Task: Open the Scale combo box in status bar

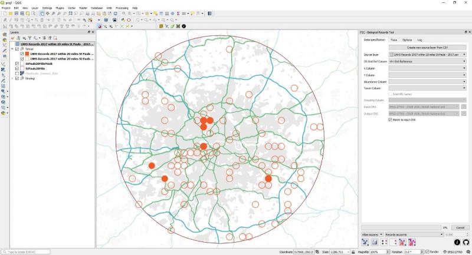Action: coord(340,252)
